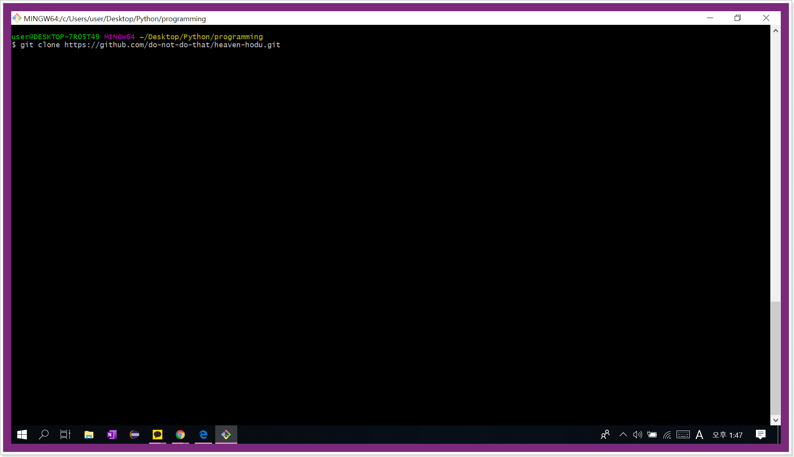Click the Git Bash title bar icon

pyautogui.click(x=16, y=18)
